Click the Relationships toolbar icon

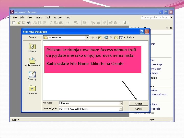[111, 23]
